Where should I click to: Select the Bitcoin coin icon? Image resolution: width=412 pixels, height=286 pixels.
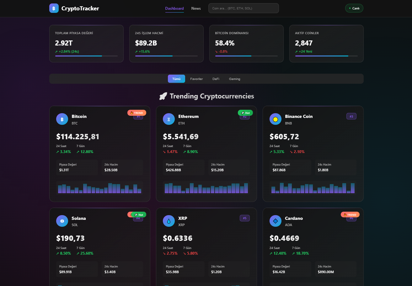click(x=62, y=119)
